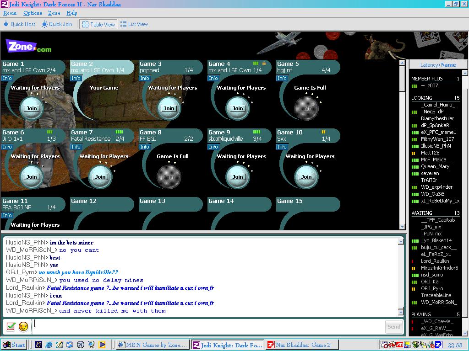The width and height of the screenshot is (469, 351).
Task: Join Game 1
Action: tap(32, 108)
